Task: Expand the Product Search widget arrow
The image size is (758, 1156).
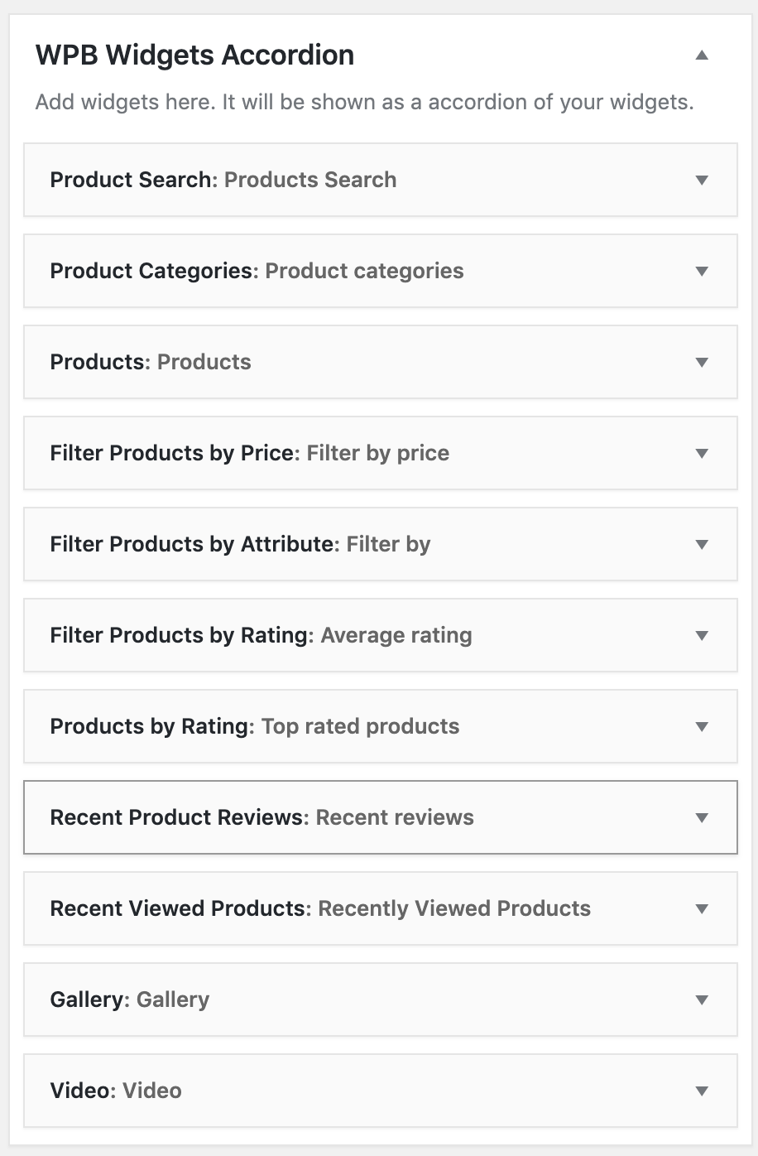Action: tap(702, 180)
